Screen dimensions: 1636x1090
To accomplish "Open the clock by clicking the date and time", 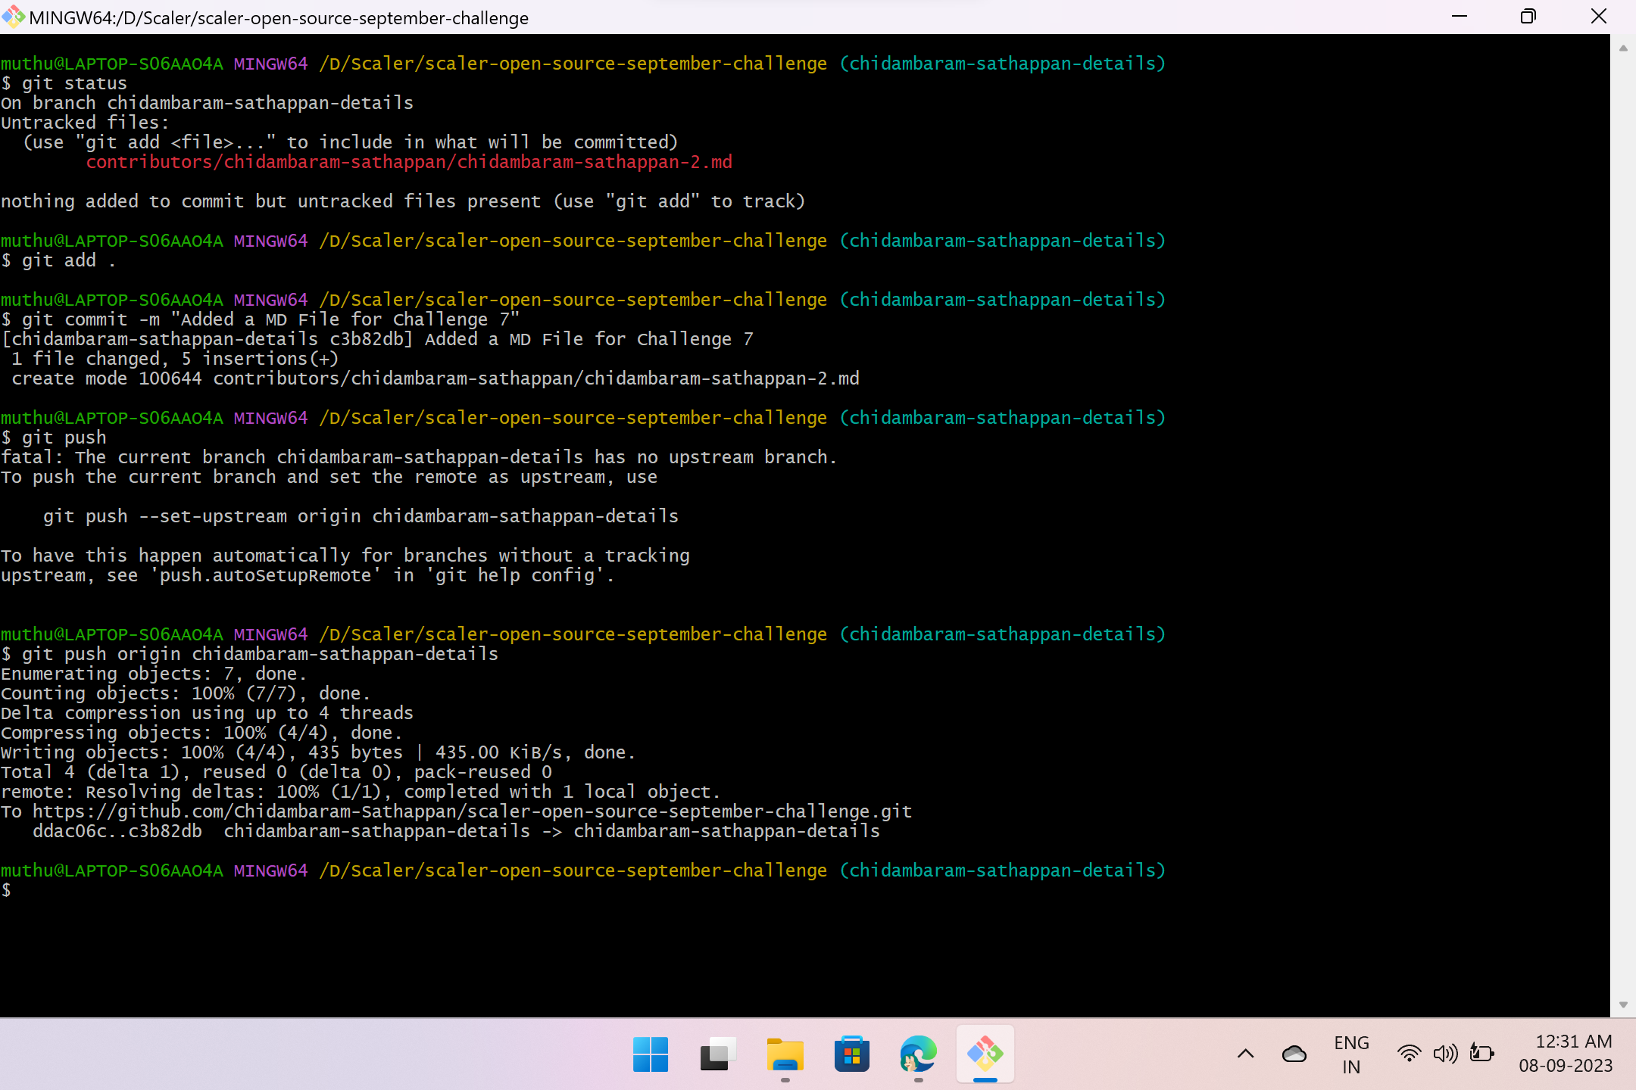I will point(1565,1053).
